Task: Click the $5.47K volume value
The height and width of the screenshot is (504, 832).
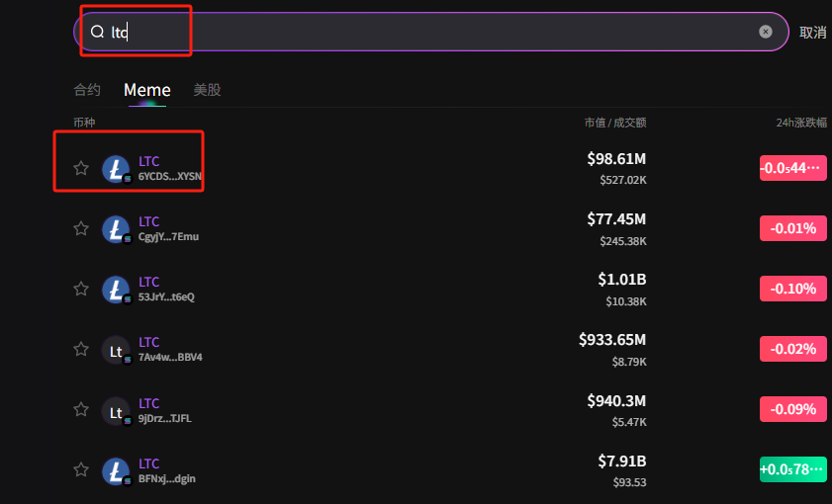Action: click(629, 422)
